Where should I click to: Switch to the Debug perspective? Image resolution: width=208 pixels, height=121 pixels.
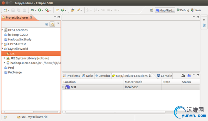183,10
